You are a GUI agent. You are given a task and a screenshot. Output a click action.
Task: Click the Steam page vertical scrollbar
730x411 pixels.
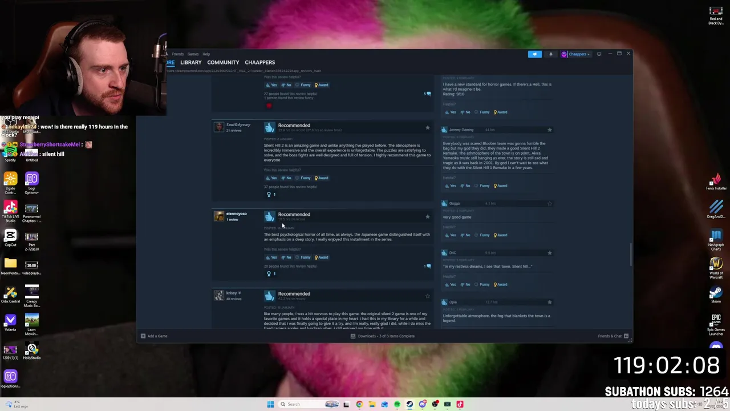(630, 254)
